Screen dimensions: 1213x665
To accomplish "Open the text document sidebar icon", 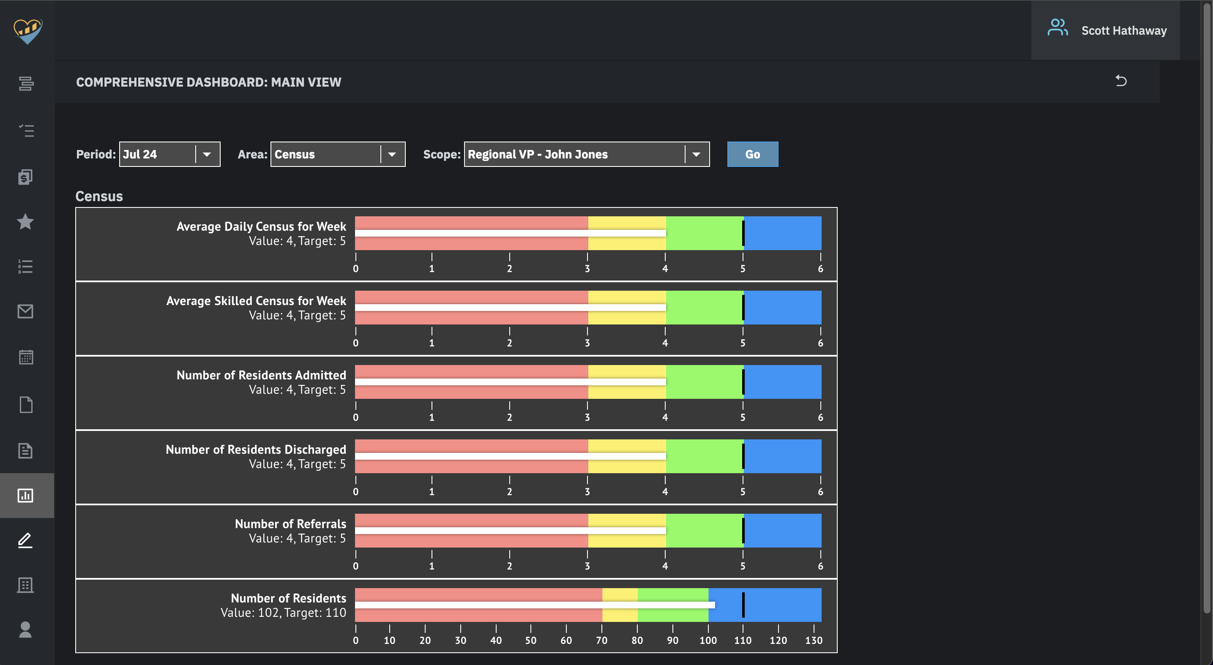I will point(25,450).
